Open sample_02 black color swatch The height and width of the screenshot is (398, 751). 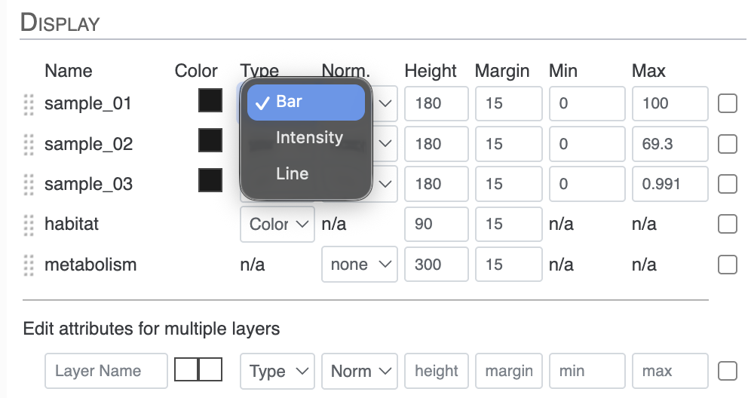click(210, 140)
